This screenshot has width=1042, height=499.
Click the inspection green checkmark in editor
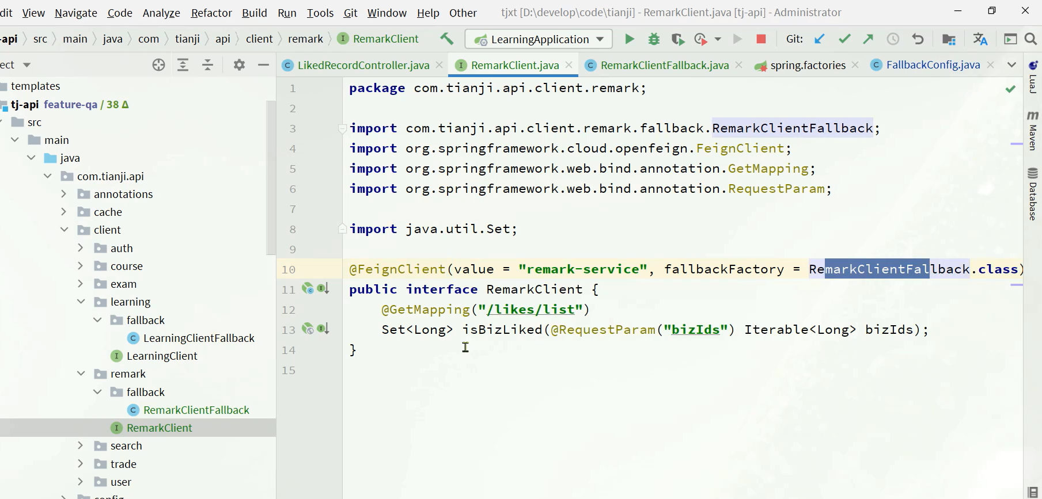1010,89
